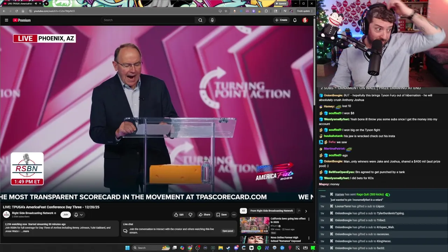Open Nova Online Former High School thumbnail
Screen dimensions: 448x252
point(254,240)
